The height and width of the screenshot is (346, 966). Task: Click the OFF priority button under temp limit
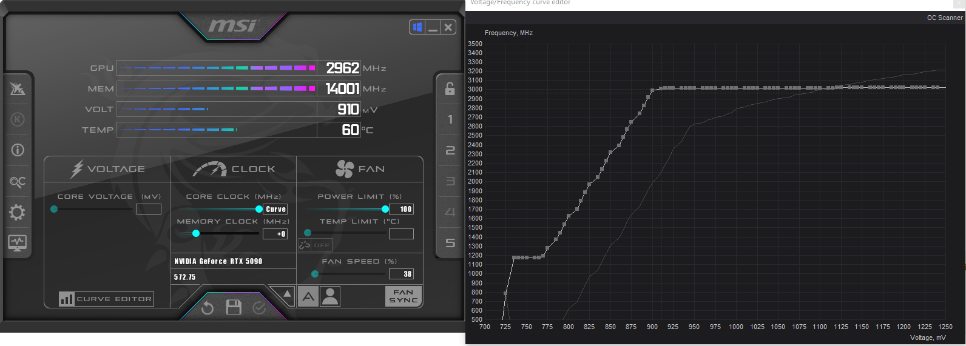click(322, 245)
